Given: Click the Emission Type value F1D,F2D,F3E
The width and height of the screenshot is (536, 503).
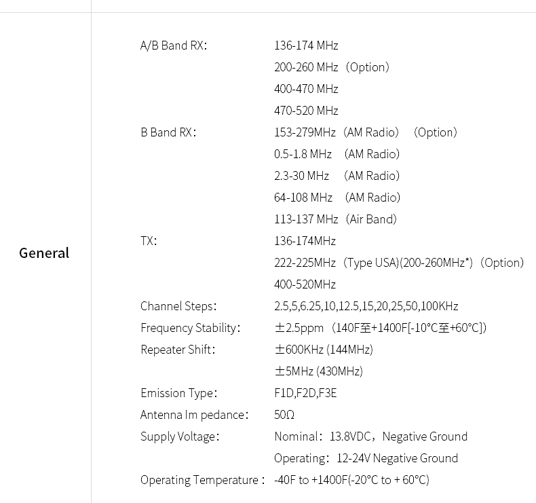Looking at the screenshot, I should coord(305,393).
